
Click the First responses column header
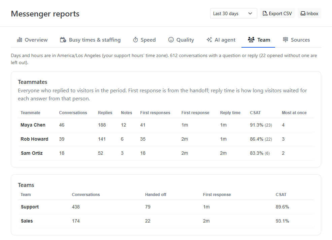click(155, 113)
